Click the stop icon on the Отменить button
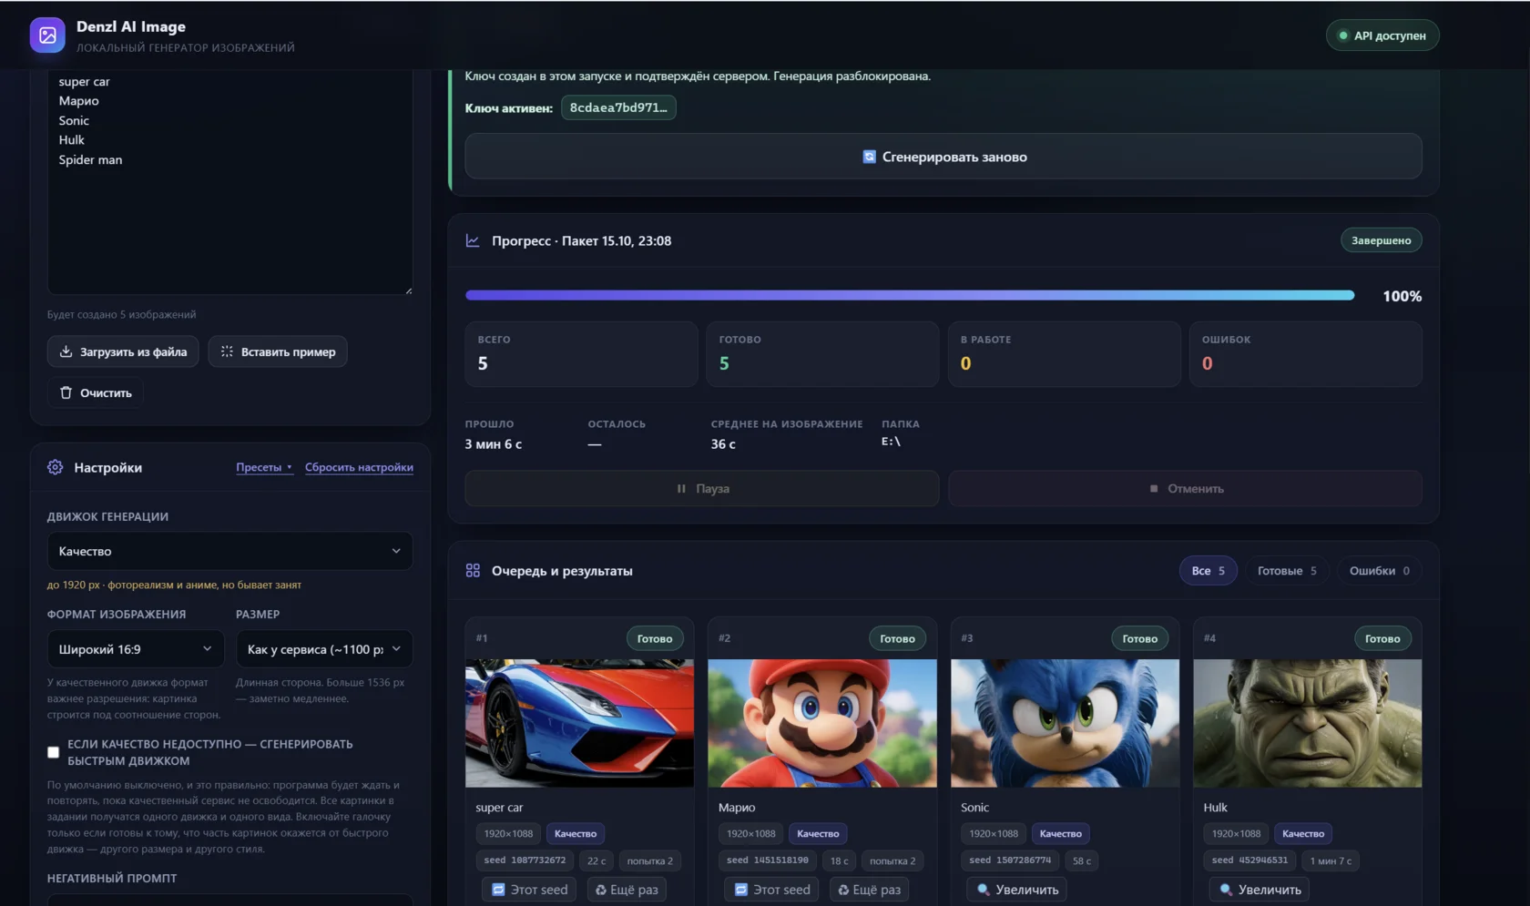The height and width of the screenshot is (906, 1530). pos(1154,489)
